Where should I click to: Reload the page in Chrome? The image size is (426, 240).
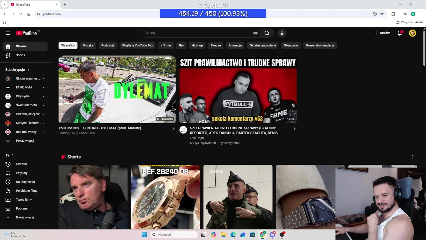click(x=21, y=14)
